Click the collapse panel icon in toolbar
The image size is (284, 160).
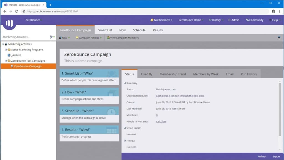[x=279, y=38]
